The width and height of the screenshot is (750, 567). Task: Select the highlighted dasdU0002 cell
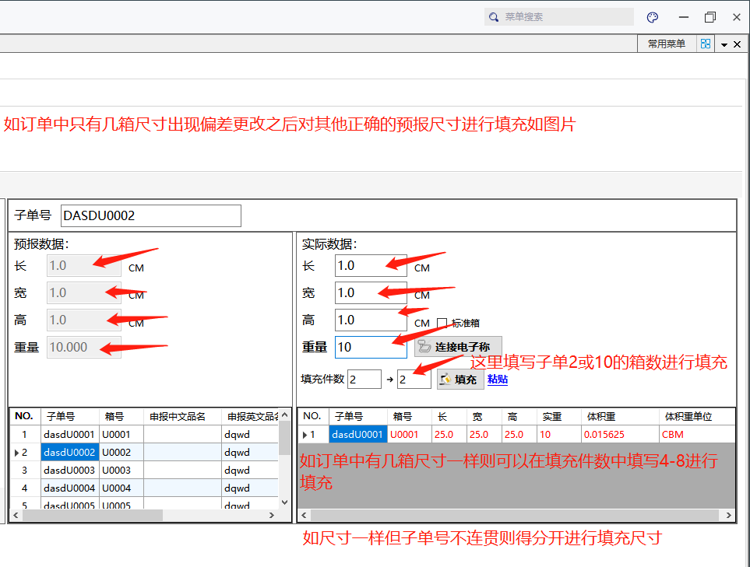(x=69, y=453)
